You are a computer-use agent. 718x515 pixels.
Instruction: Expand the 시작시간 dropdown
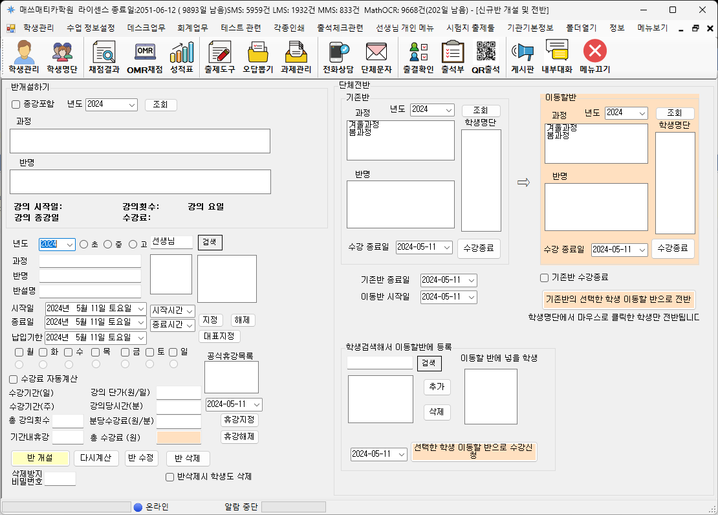tap(190, 311)
